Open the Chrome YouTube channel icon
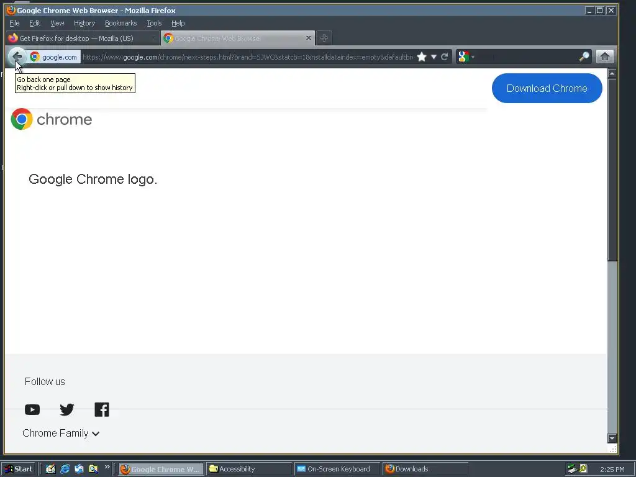This screenshot has height=477, width=636. pos(32,410)
